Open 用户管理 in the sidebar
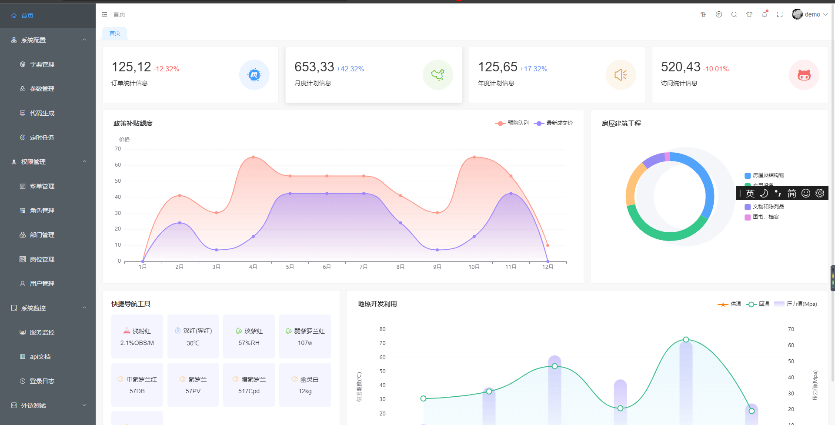Image resolution: width=835 pixels, height=425 pixels. point(48,284)
